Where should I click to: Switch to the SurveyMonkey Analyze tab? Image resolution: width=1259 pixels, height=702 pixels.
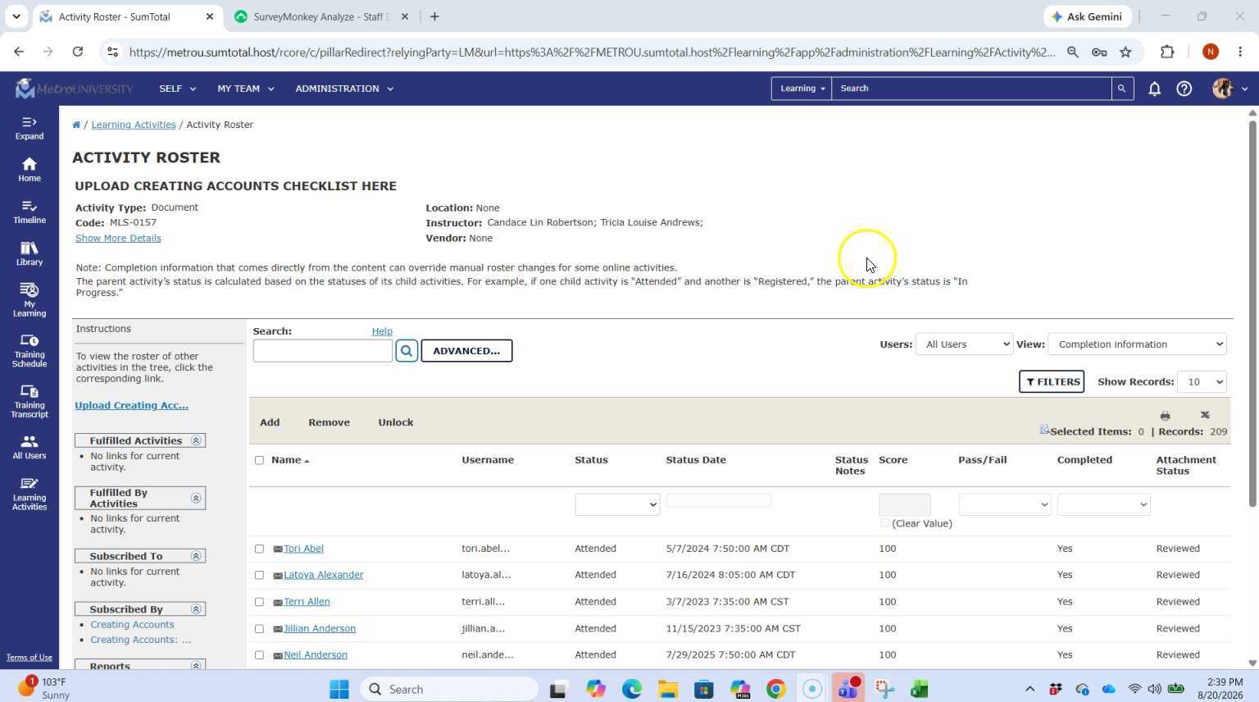pyautogui.click(x=321, y=16)
